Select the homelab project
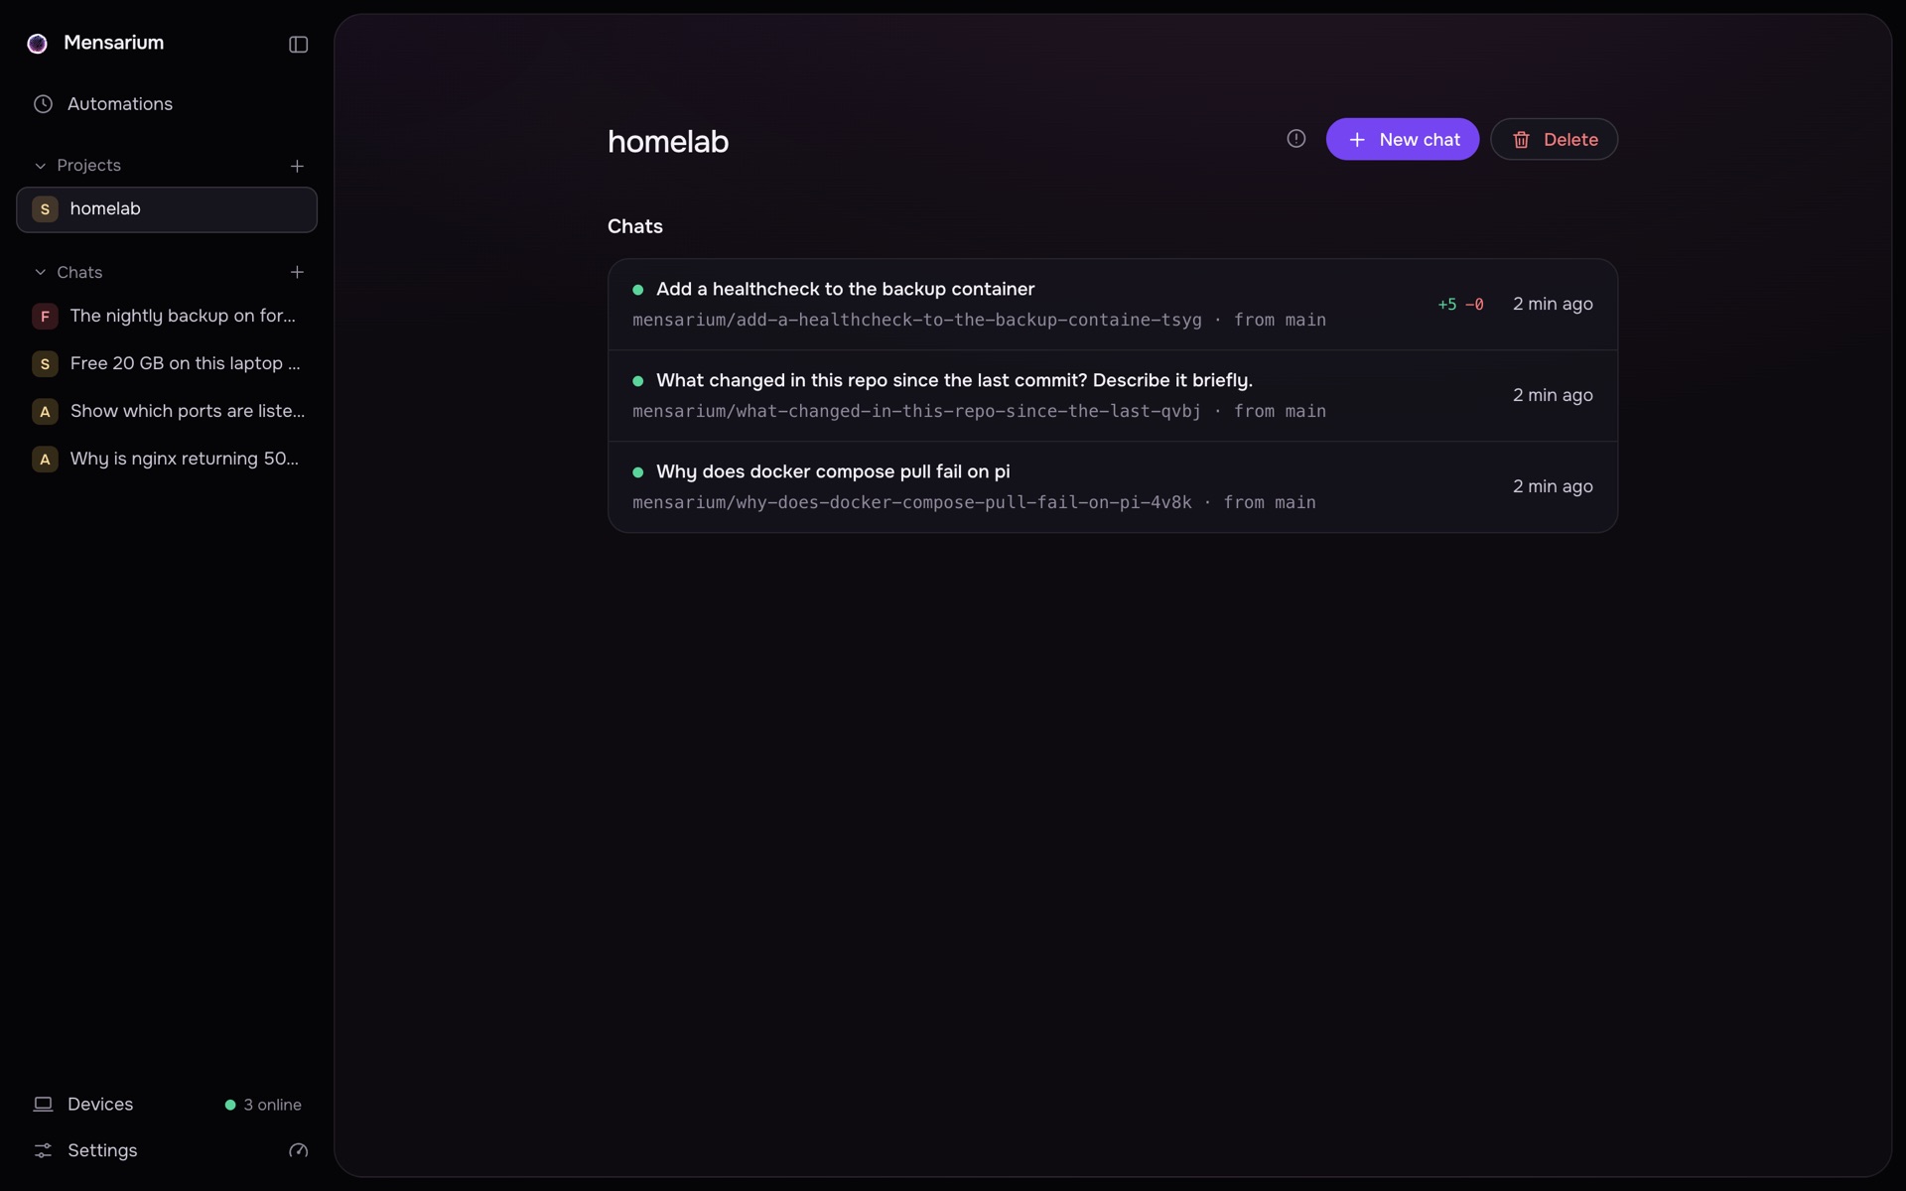This screenshot has width=1906, height=1191. (167, 209)
